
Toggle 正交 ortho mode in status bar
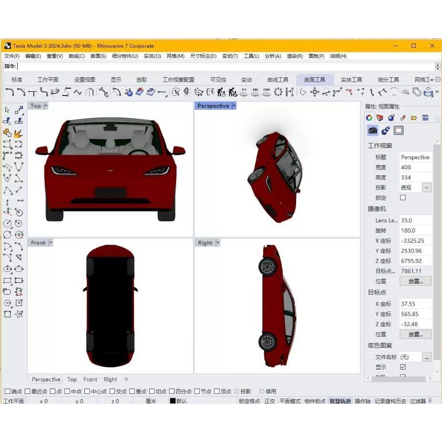269,401
